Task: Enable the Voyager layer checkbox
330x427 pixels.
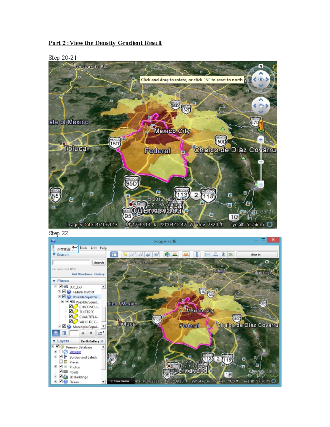Action: click(61, 352)
